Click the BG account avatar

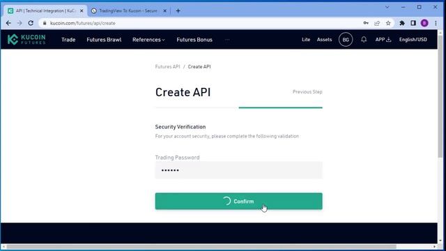coord(346,40)
